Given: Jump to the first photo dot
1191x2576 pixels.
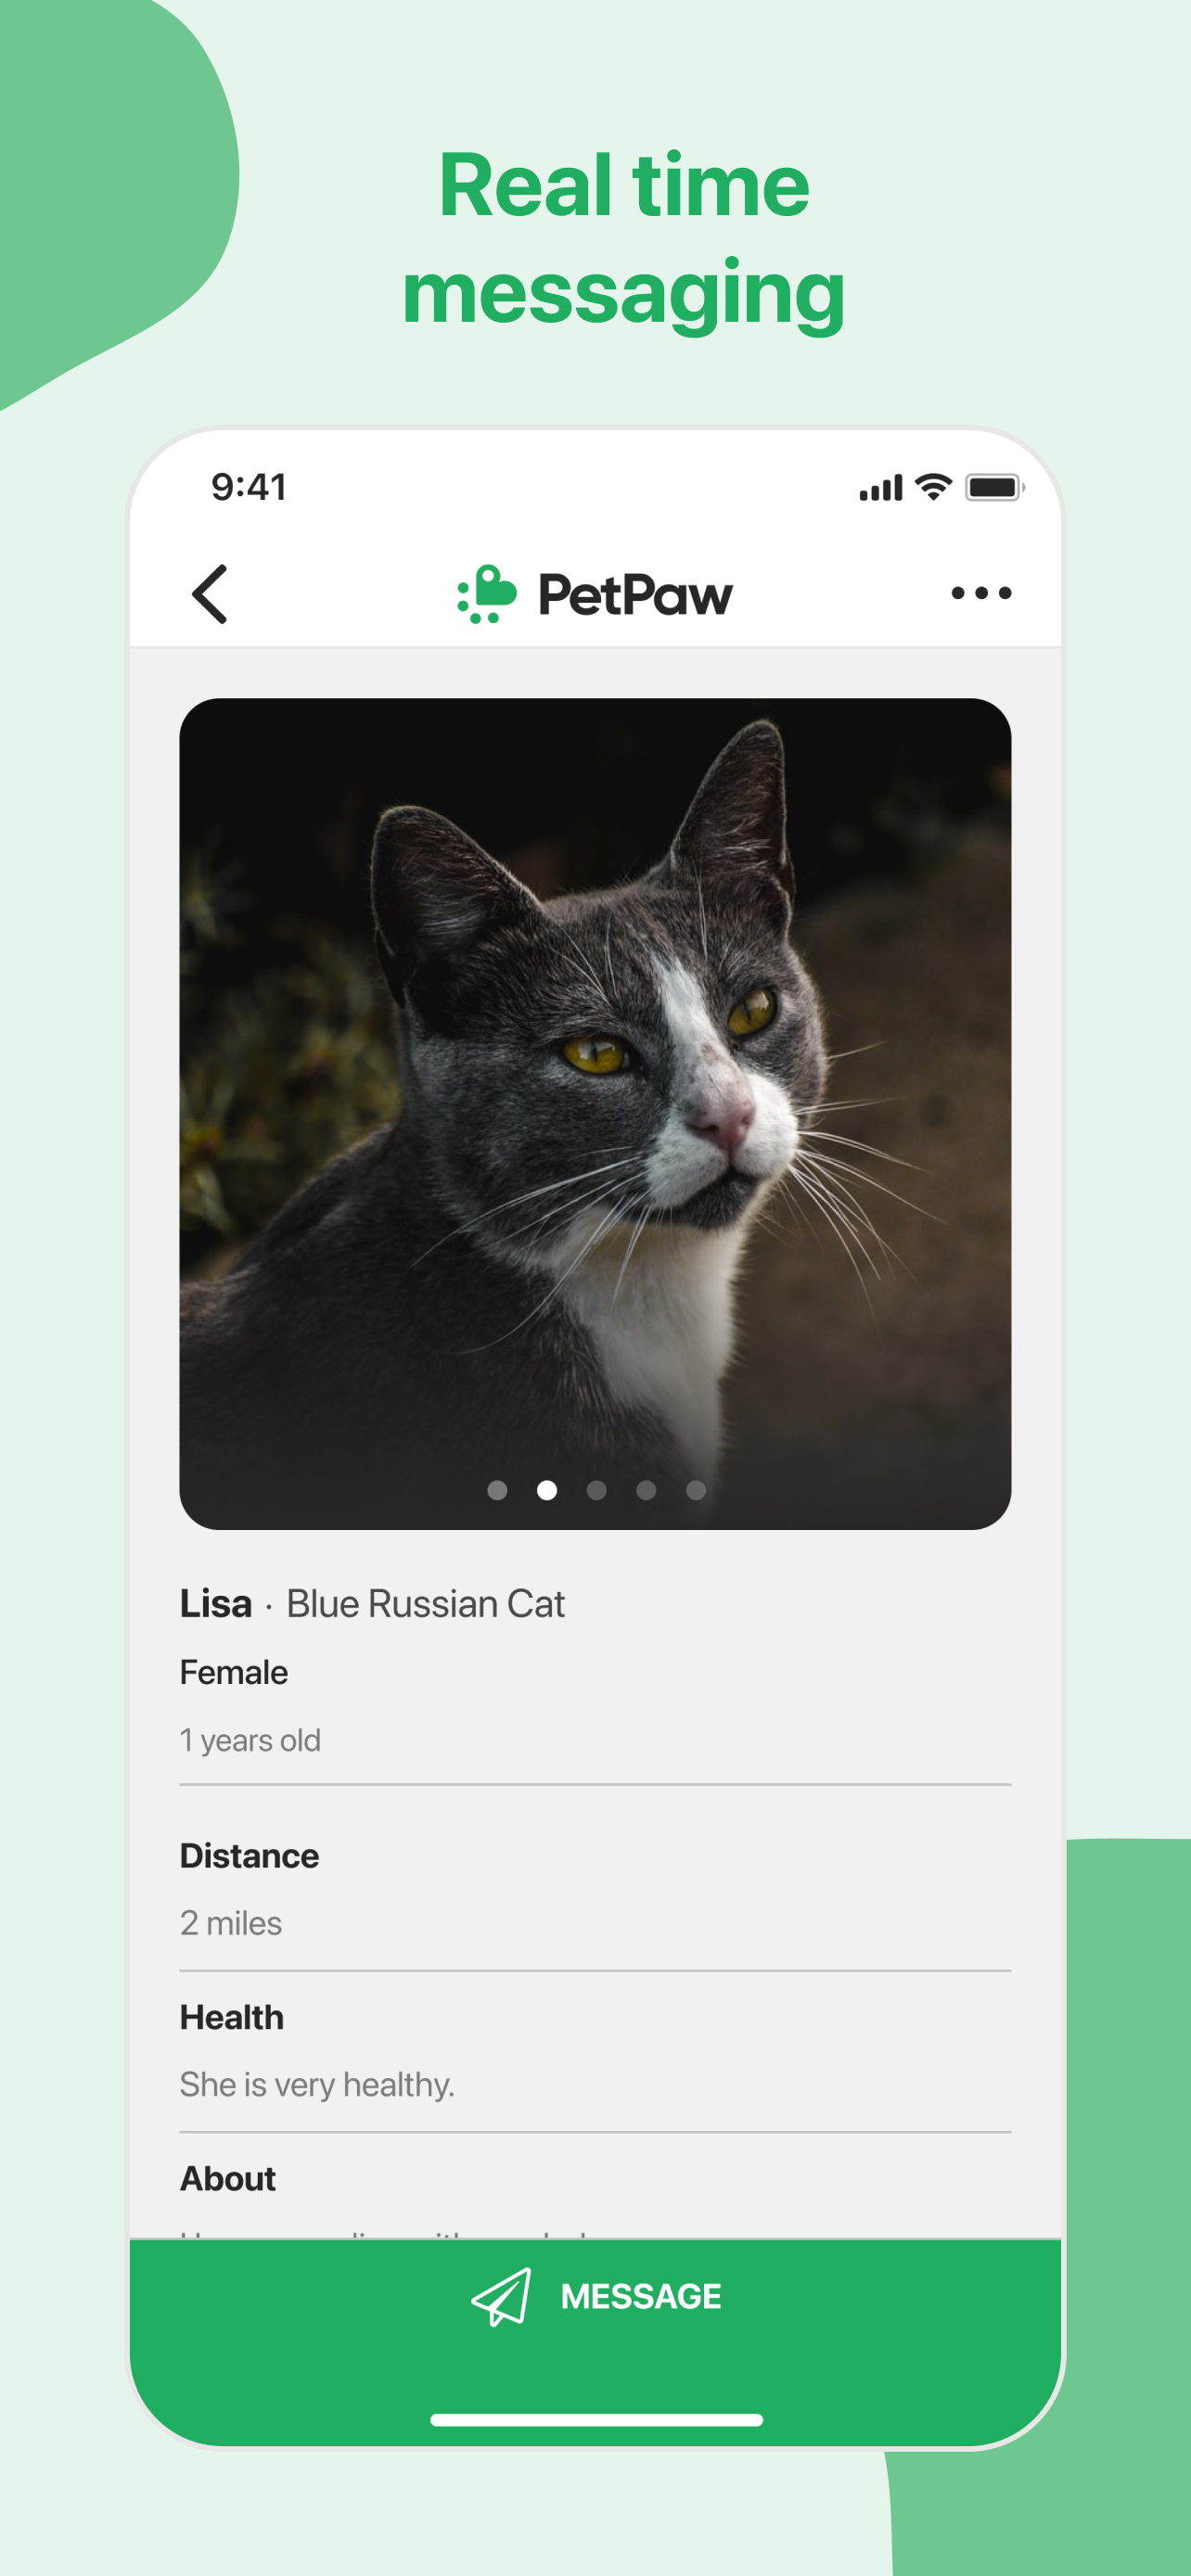Looking at the screenshot, I should (x=497, y=1491).
